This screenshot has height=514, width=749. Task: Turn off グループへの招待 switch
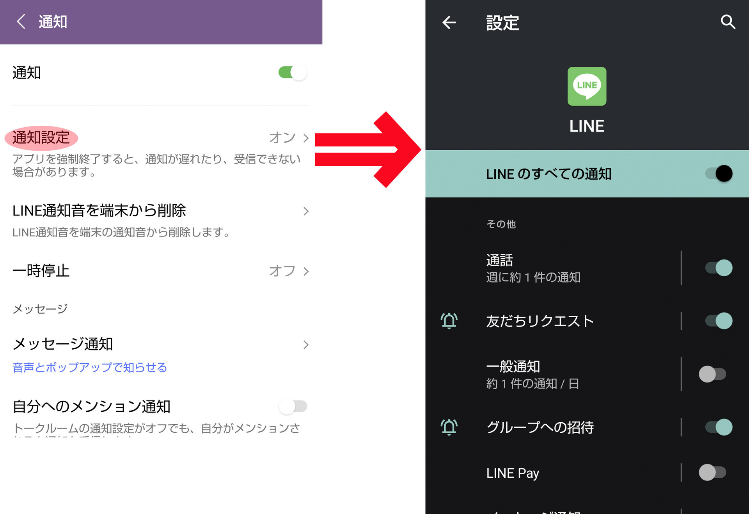click(x=719, y=427)
